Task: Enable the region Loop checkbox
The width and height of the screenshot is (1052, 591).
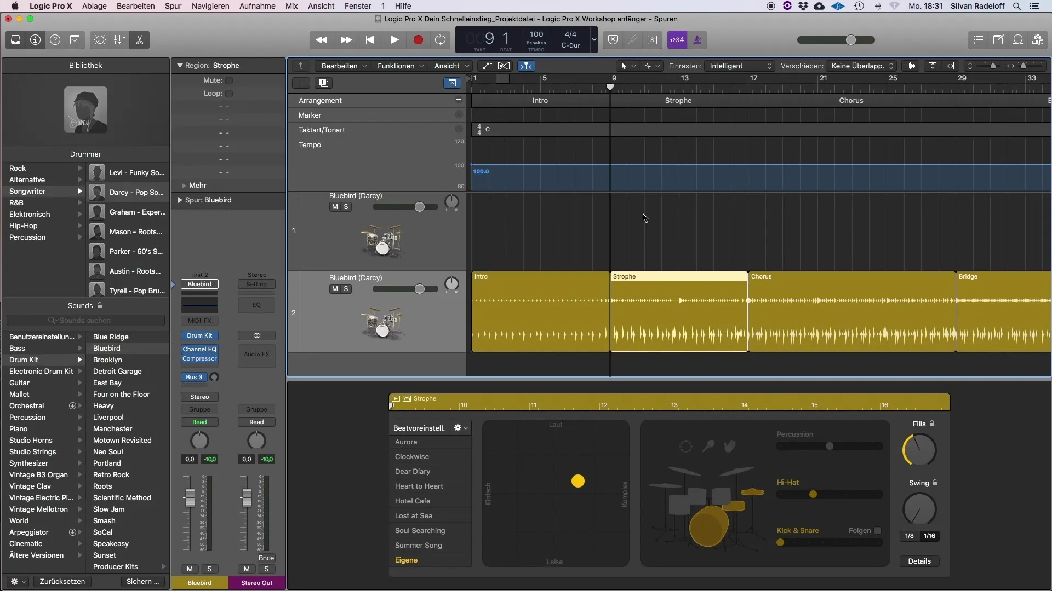Action: tap(229, 94)
